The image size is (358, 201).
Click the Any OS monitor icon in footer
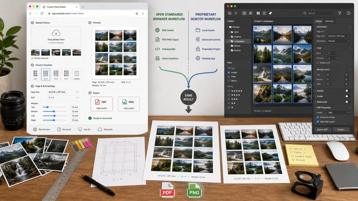pos(80,130)
